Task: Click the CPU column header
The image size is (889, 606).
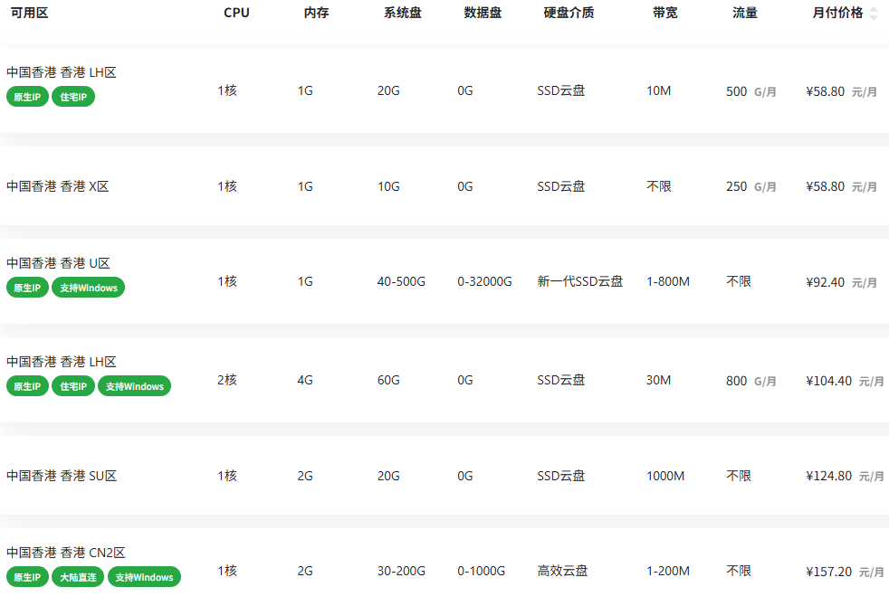Action: [x=236, y=14]
